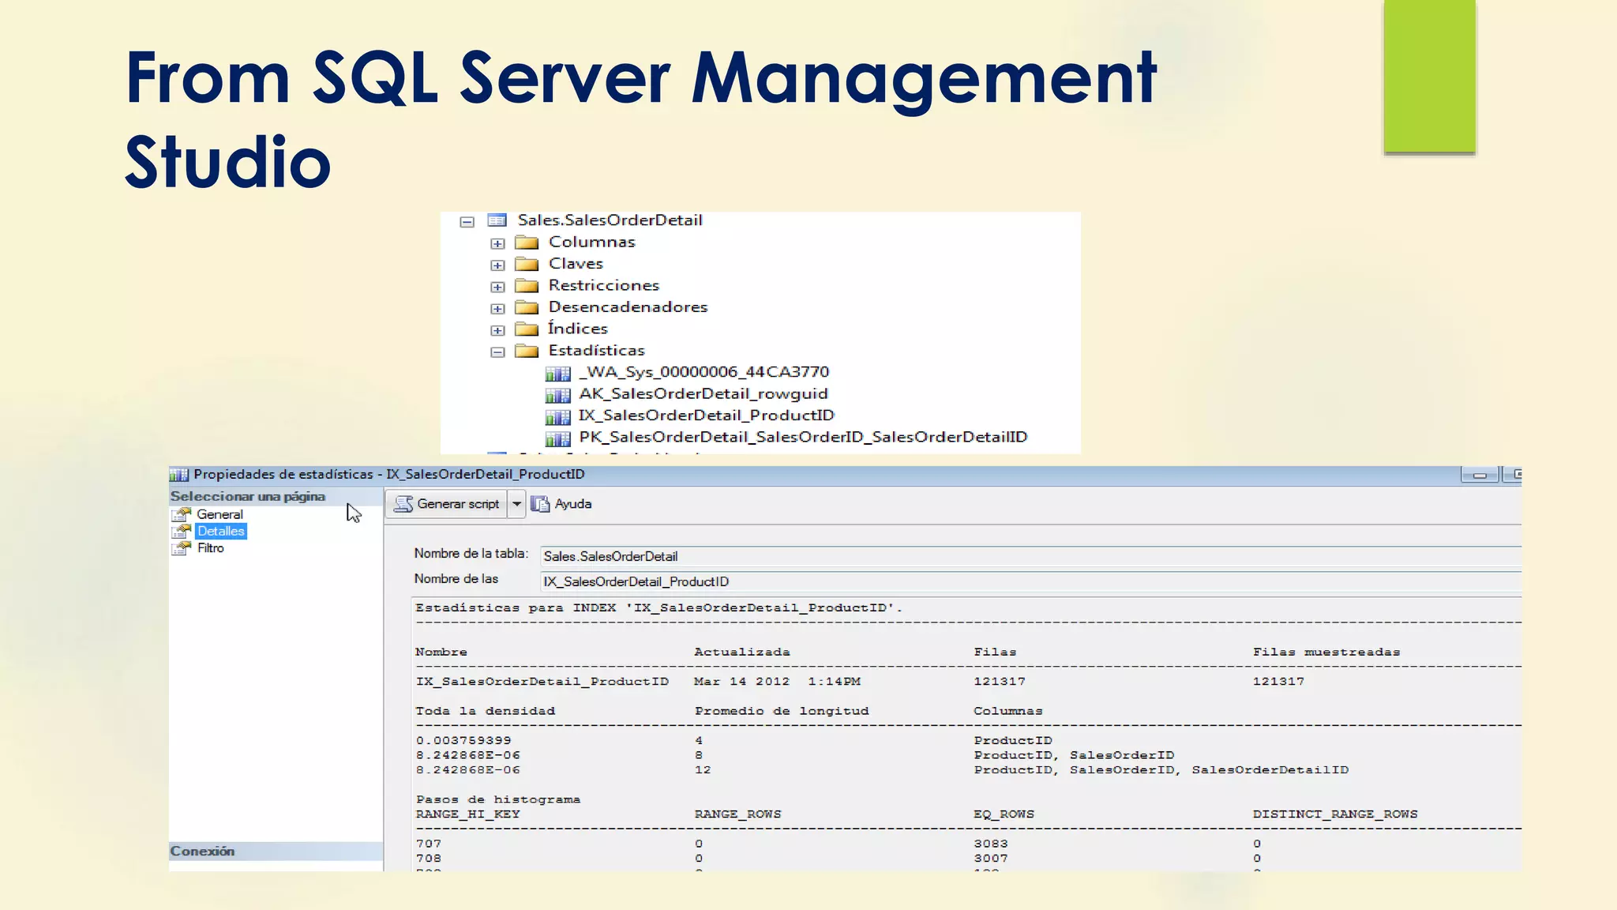This screenshot has width=1617, height=910.
Task: Click the Estadísticas folder icon
Action: [x=527, y=351]
